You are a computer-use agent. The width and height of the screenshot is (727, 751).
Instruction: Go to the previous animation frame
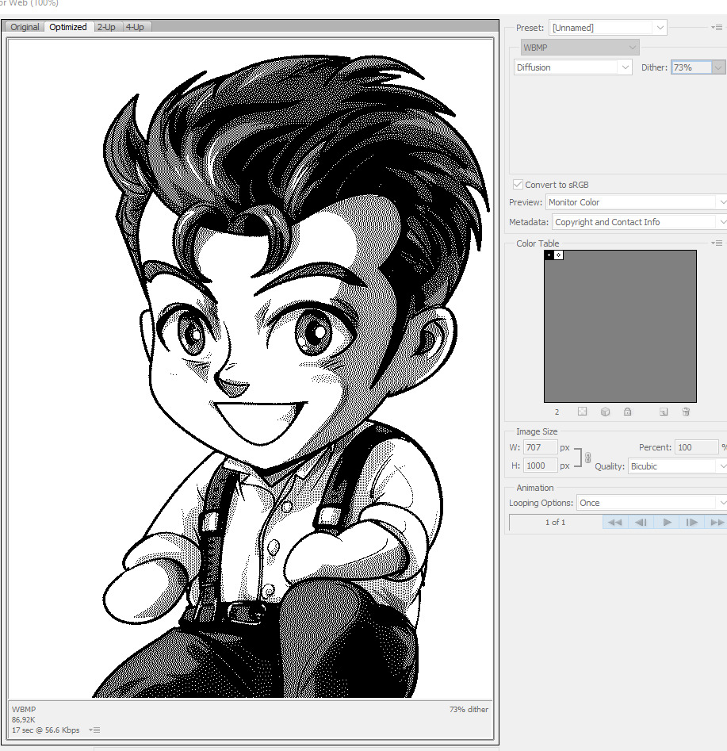pos(641,522)
